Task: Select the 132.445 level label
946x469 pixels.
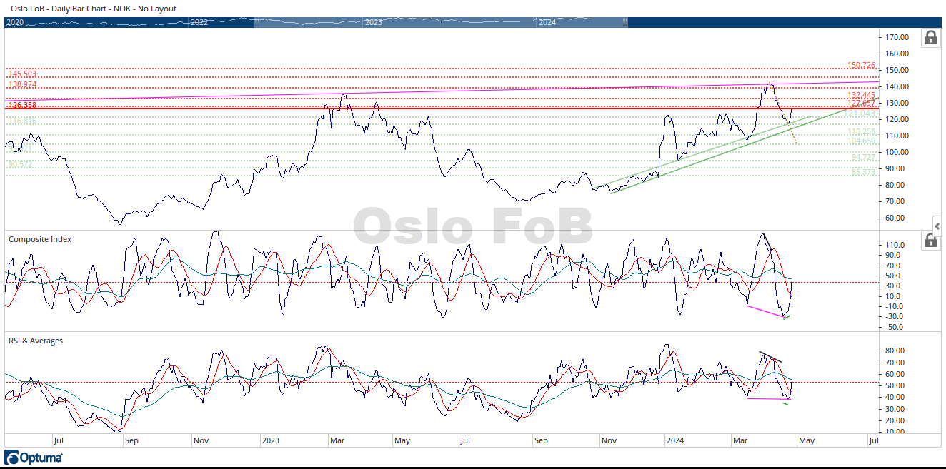Action: coord(861,95)
